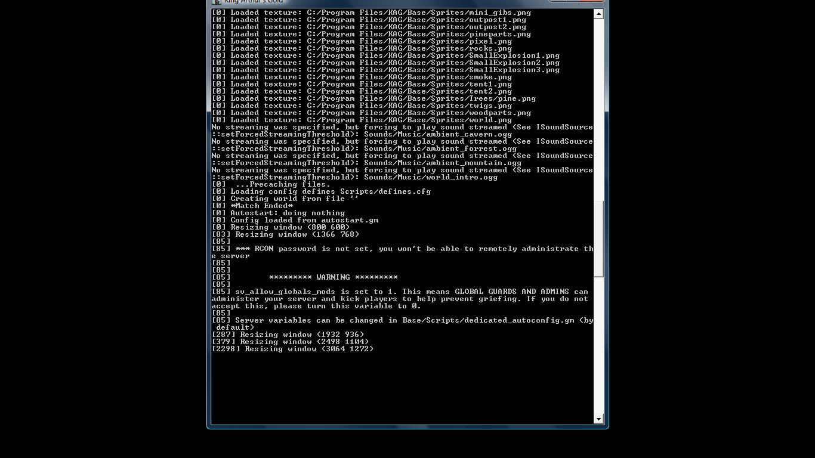815x458 pixels.
Task: Click the 'tent2.png' loaded texture line
Action: 362,91
